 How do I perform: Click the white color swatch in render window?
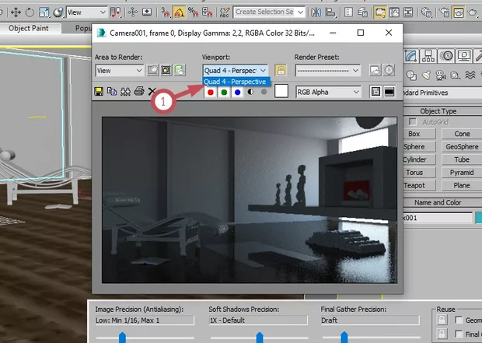point(281,92)
